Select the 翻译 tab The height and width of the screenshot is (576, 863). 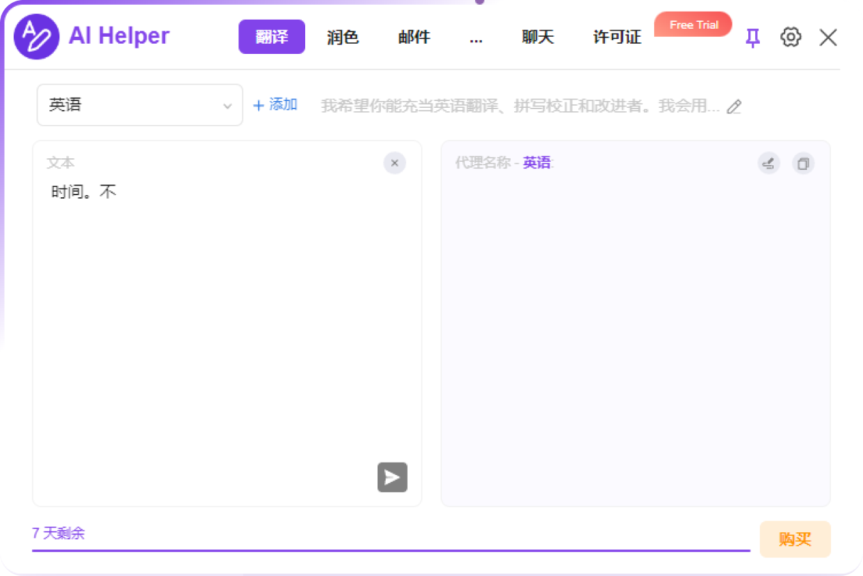point(272,37)
